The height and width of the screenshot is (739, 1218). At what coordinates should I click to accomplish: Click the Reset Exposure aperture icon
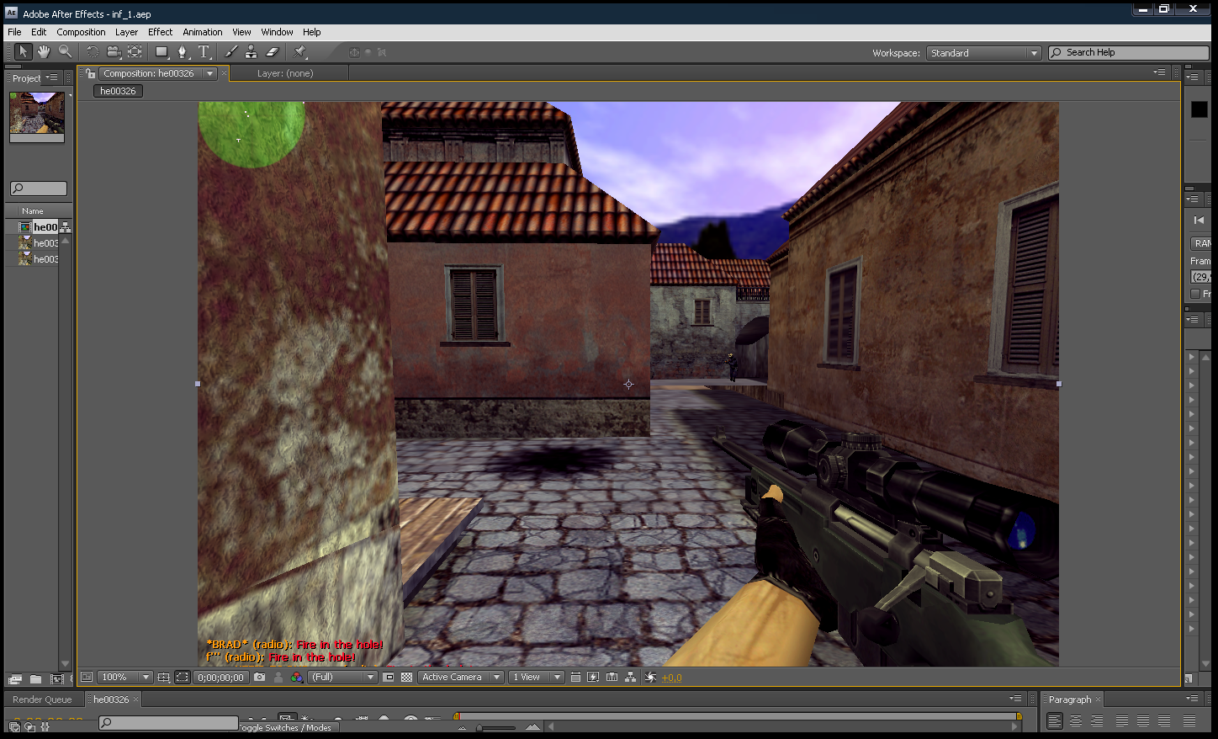tap(650, 677)
